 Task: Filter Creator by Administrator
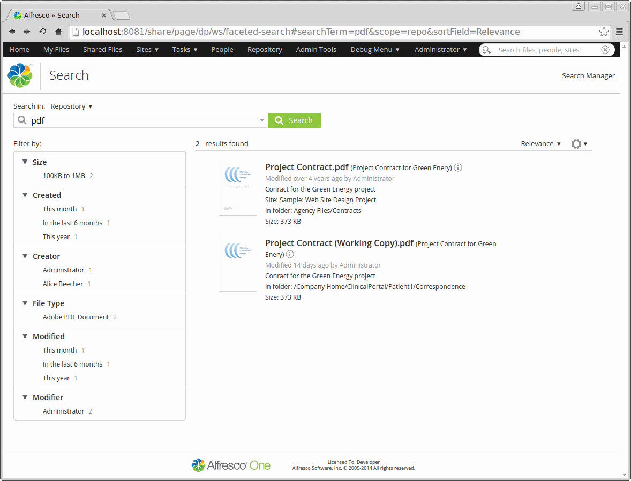[64, 270]
